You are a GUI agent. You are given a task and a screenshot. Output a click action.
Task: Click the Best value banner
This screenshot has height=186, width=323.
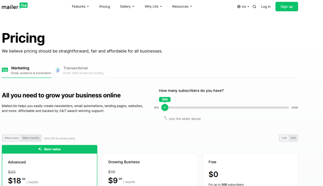click(x=50, y=149)
